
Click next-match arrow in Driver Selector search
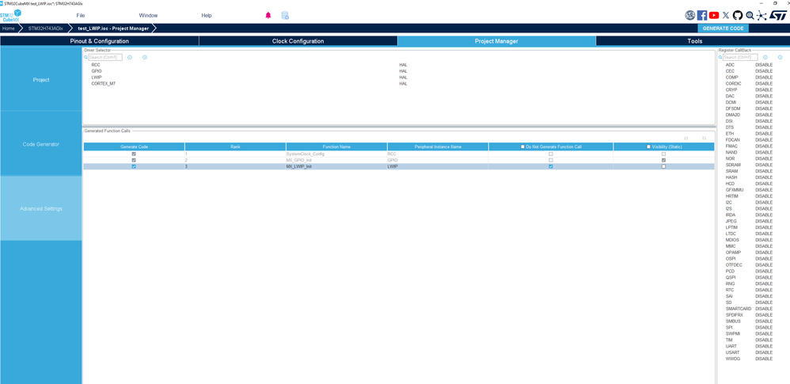click(145, 58)
